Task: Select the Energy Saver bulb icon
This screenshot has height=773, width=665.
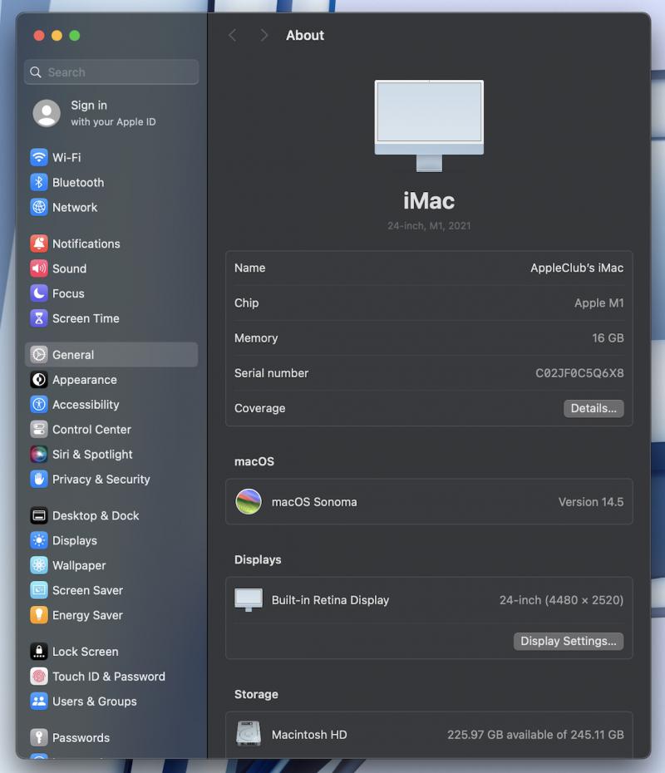Action: tap(39, 615)
